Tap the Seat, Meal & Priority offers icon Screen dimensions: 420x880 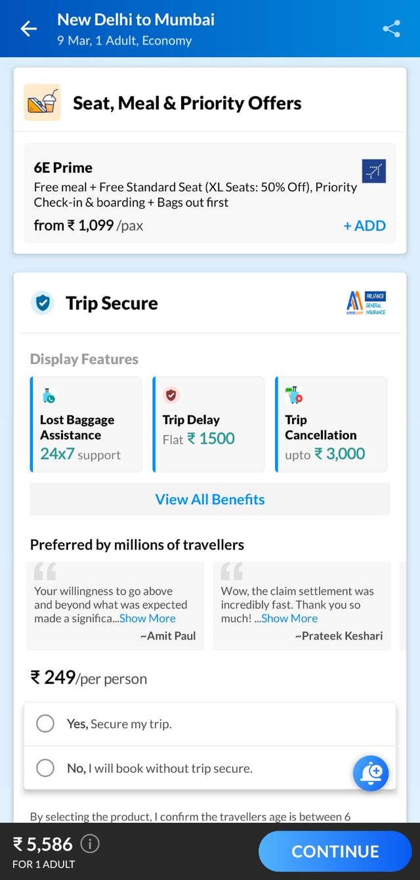pyautogui.click(x=42, y=103)
